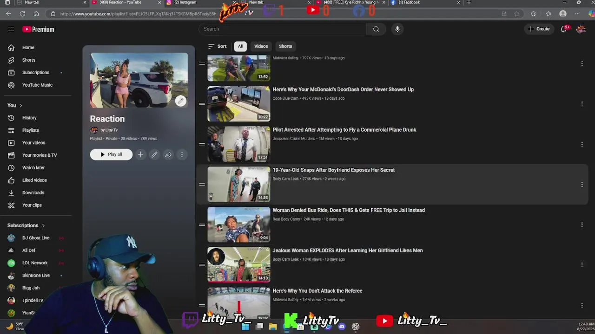This screenshot has width=595, height=334.
Task: Open McDonald's DoorDash Order video thumbnail
Action: 238,104
